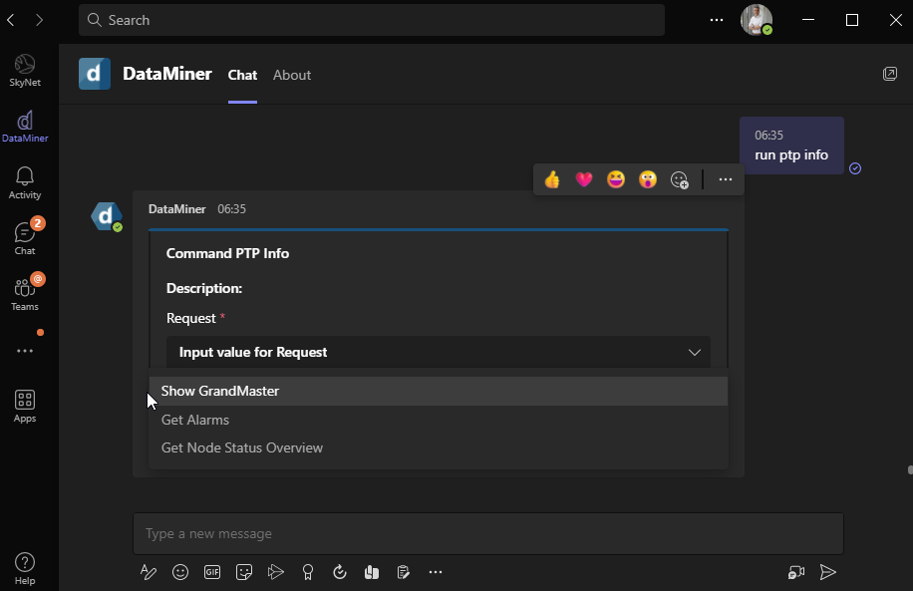The width and height of the screenshot is (913, 591).
Task: Open Help in the sidebar
Action: (25, 568)
